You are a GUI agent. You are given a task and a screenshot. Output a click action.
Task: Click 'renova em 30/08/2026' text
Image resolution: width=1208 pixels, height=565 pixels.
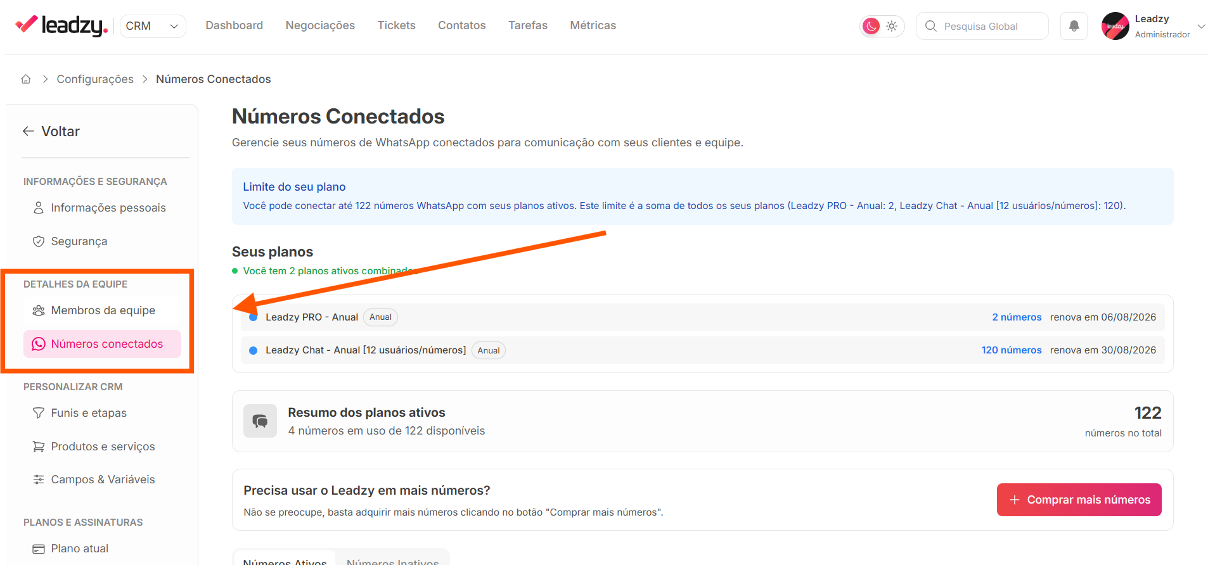[1103, 350]
